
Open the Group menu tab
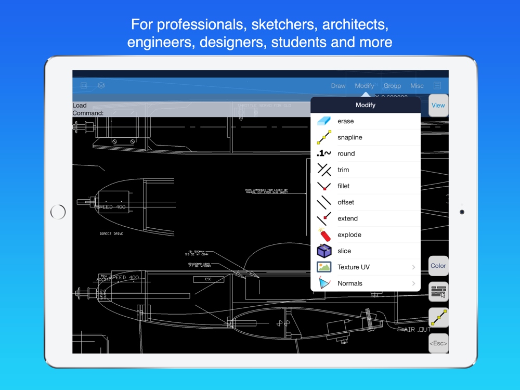[392, 86]
